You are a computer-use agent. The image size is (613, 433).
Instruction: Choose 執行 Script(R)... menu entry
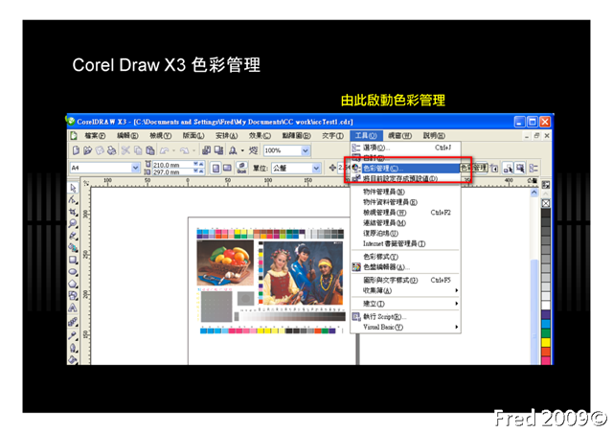pyautogui.click(x=405, y=316)
